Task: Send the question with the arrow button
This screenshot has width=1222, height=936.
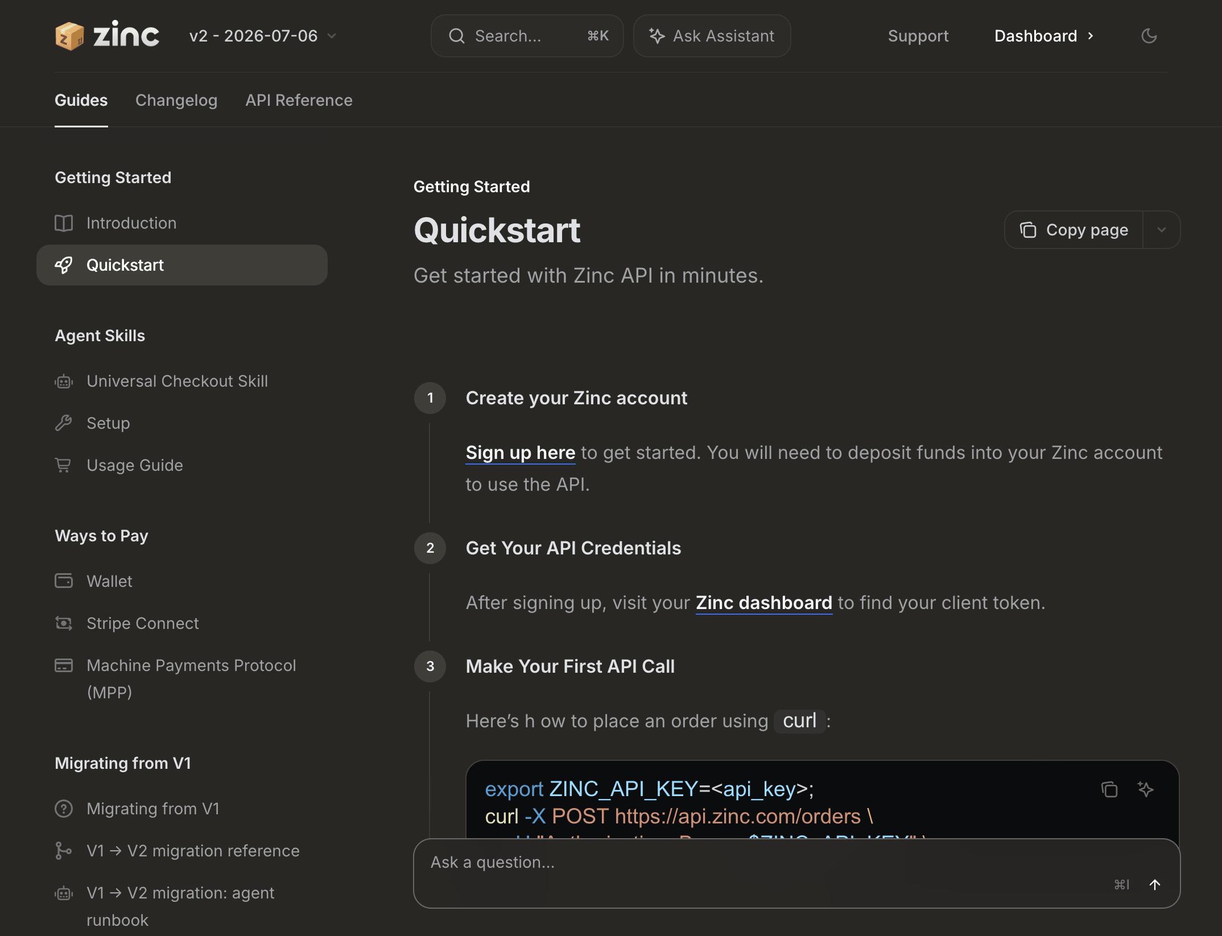Action: (x=1155, y=884)
